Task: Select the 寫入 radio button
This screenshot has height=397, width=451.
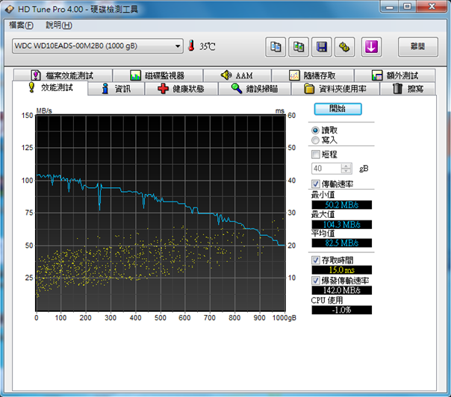Action: coord(315,140)
